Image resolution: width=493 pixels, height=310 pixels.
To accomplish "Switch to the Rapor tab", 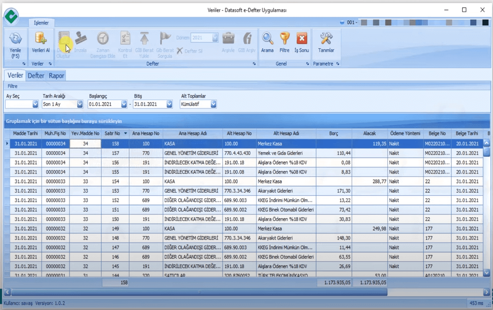I will pos(56,76).
